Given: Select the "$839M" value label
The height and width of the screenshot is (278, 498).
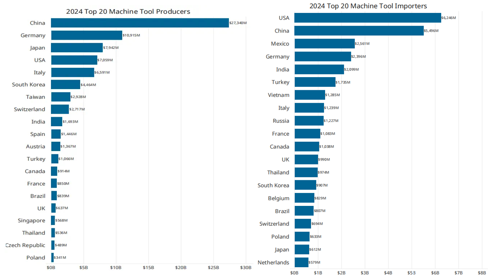Looking at the screenshot, I should [63, 196].
